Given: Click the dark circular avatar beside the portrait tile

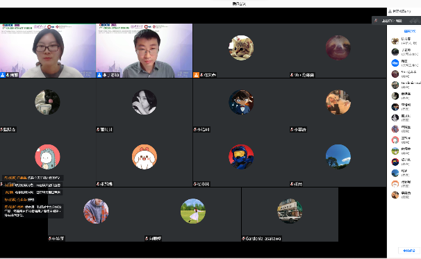Looking at the screenshot, I should tap(47, 102).
